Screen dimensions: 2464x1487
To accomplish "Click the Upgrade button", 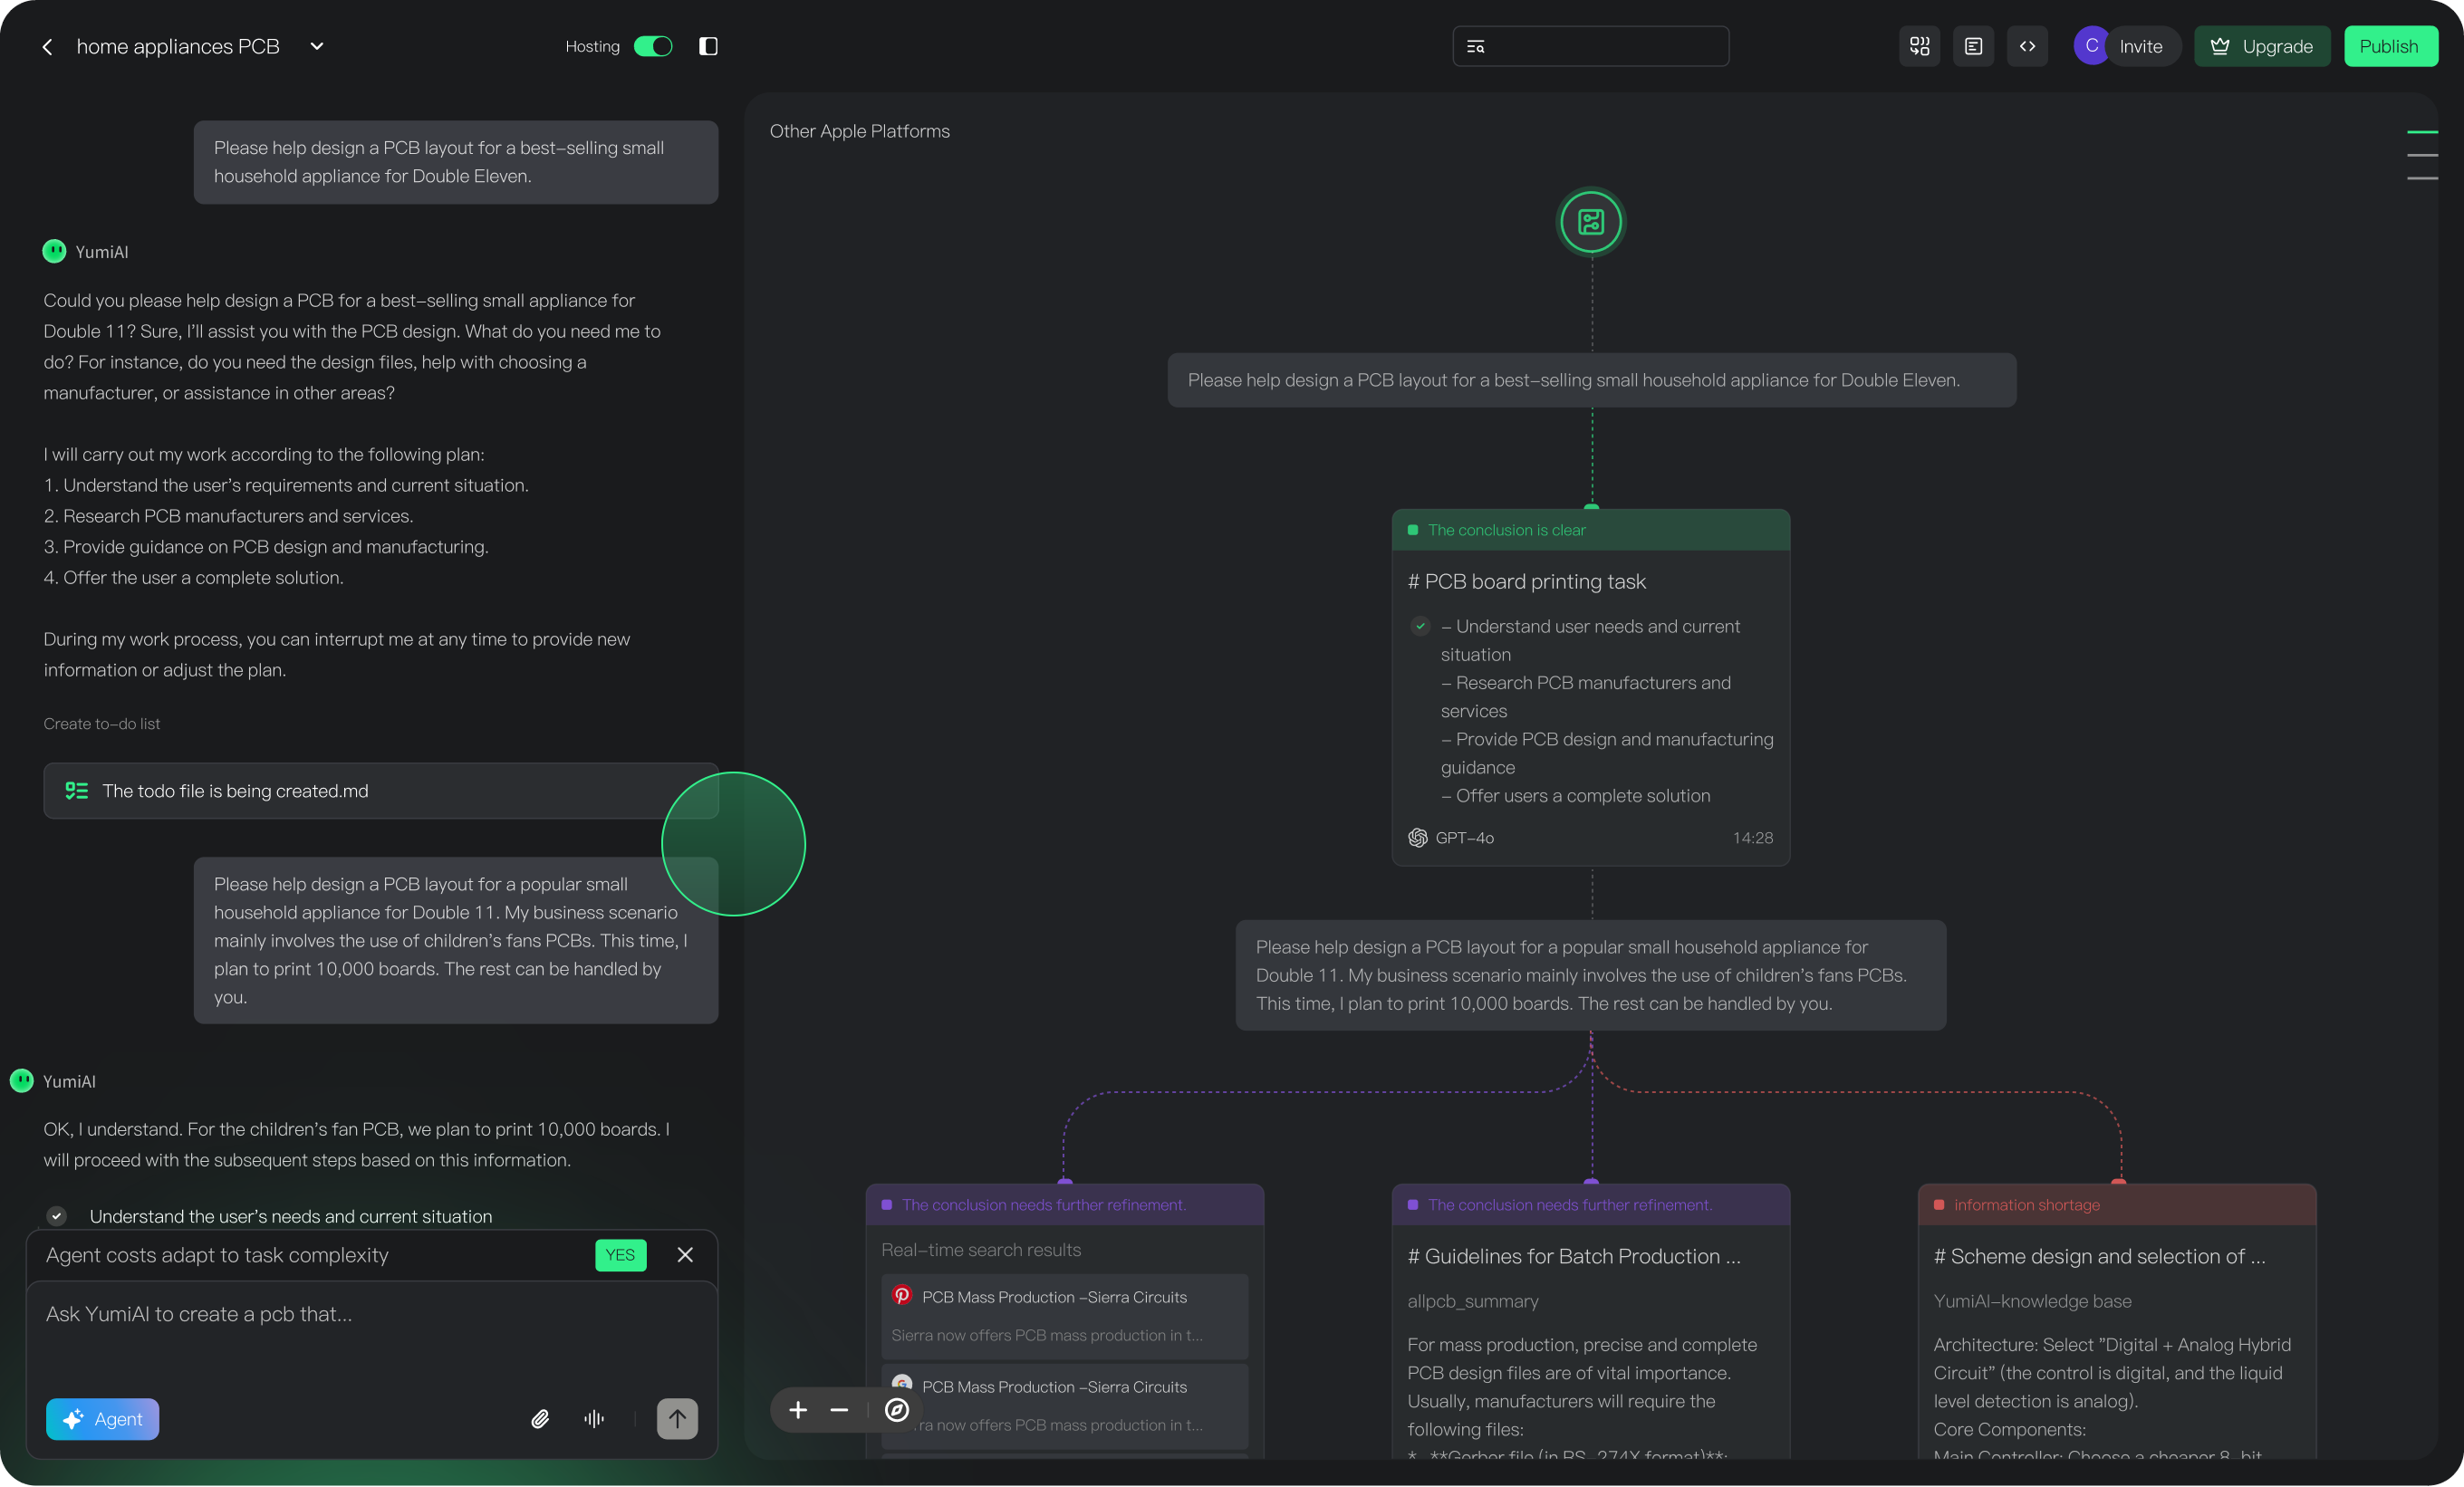I will [x=2261, y=46].
